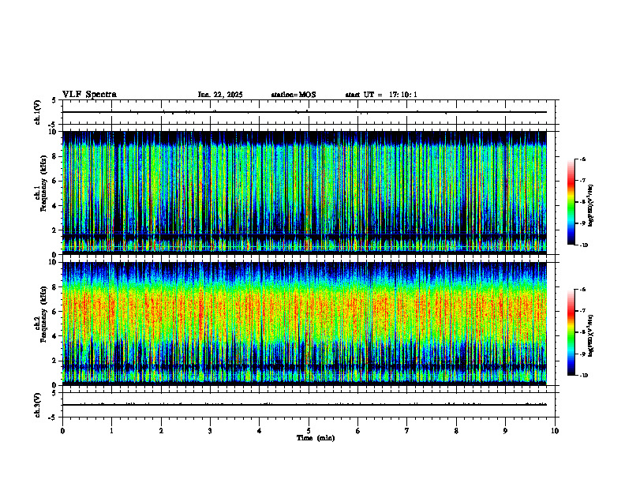Image resolution: width=625 pixels, height=483 pixels.
Task: Click time axis tick label "3"
Action: click(x=210, y=431)
